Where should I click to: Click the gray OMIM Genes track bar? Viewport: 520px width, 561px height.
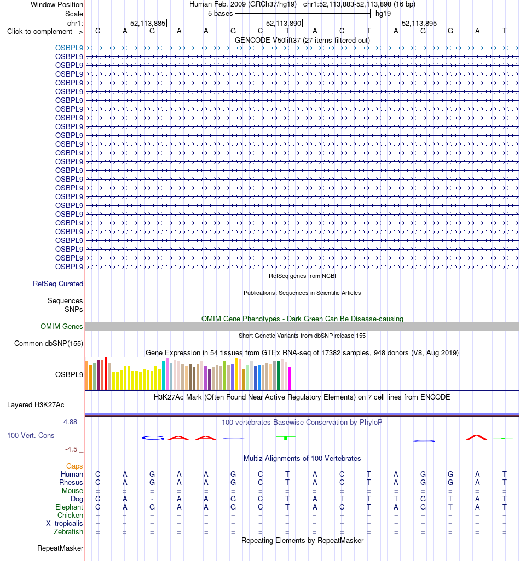[302, 326]
